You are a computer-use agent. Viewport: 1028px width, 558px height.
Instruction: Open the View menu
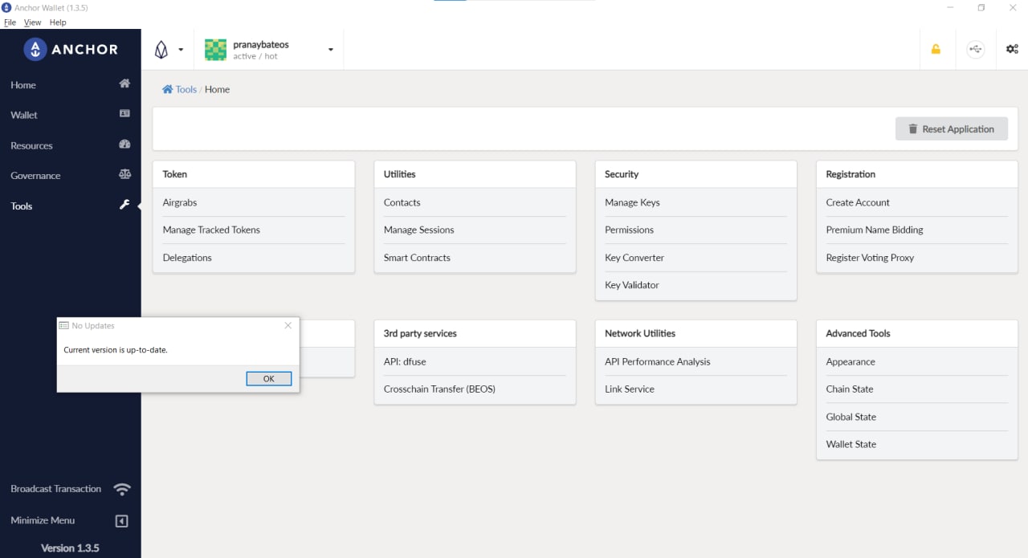32,22
